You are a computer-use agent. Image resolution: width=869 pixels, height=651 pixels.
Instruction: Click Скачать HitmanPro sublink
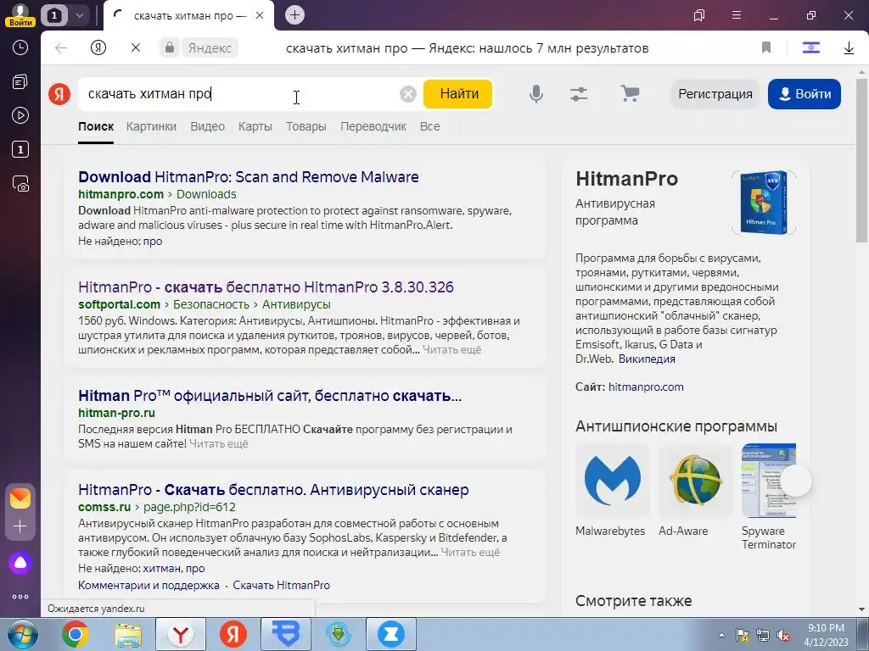281,585
